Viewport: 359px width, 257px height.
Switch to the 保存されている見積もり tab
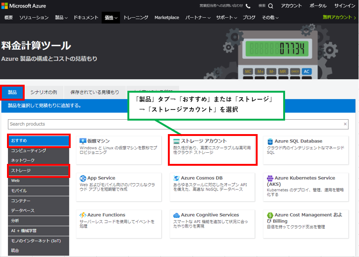coord(95,92)
